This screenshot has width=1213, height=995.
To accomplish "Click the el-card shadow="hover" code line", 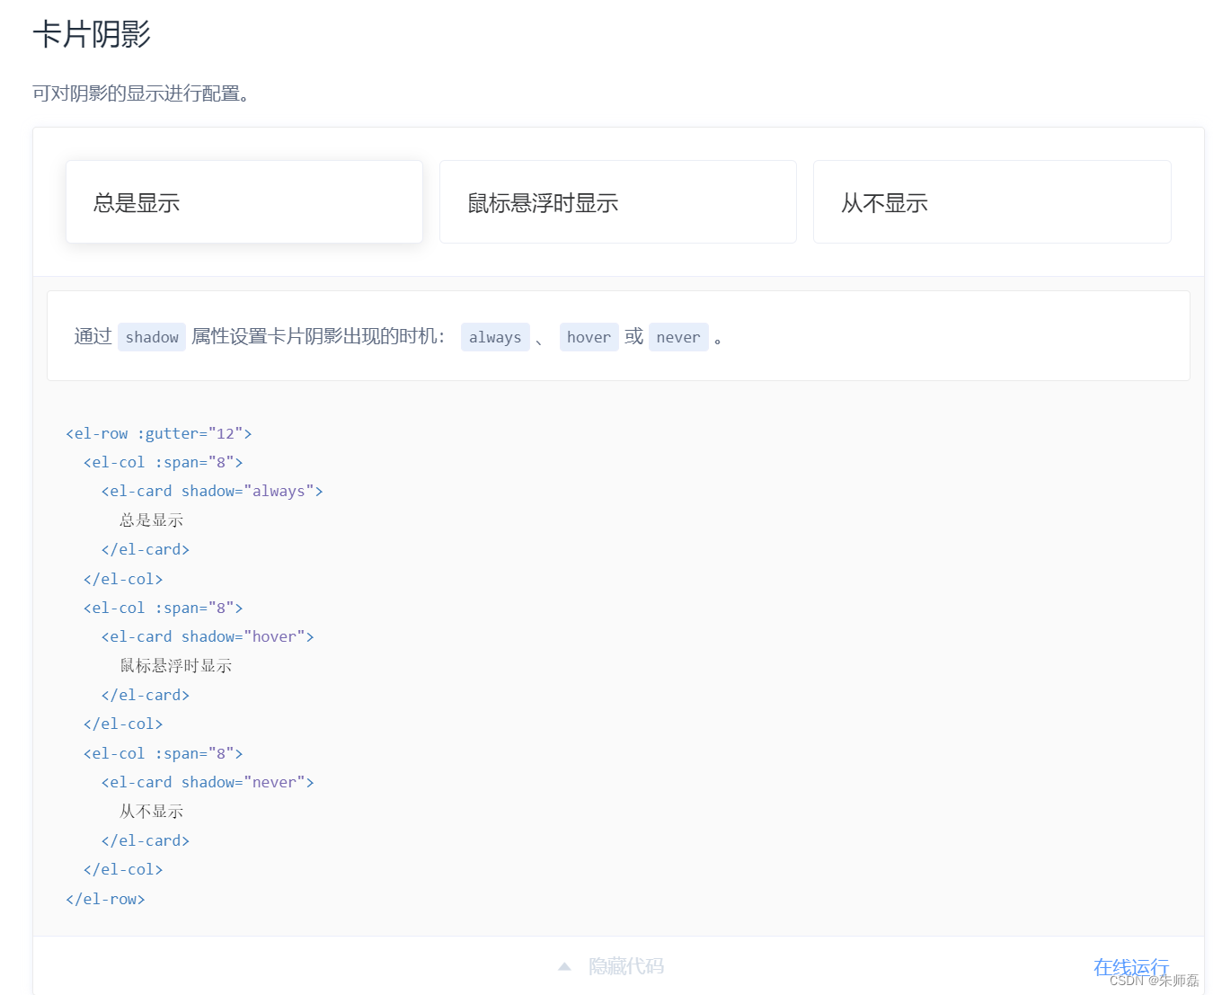I will tap(207, 635).
